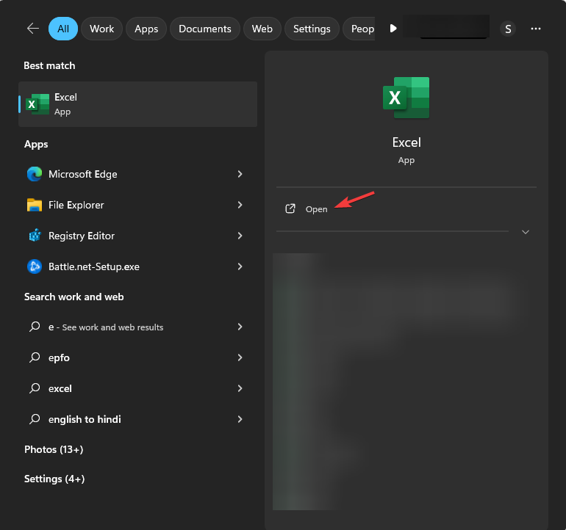Open the S account avatar
The image size is (566, 530).
508,29
